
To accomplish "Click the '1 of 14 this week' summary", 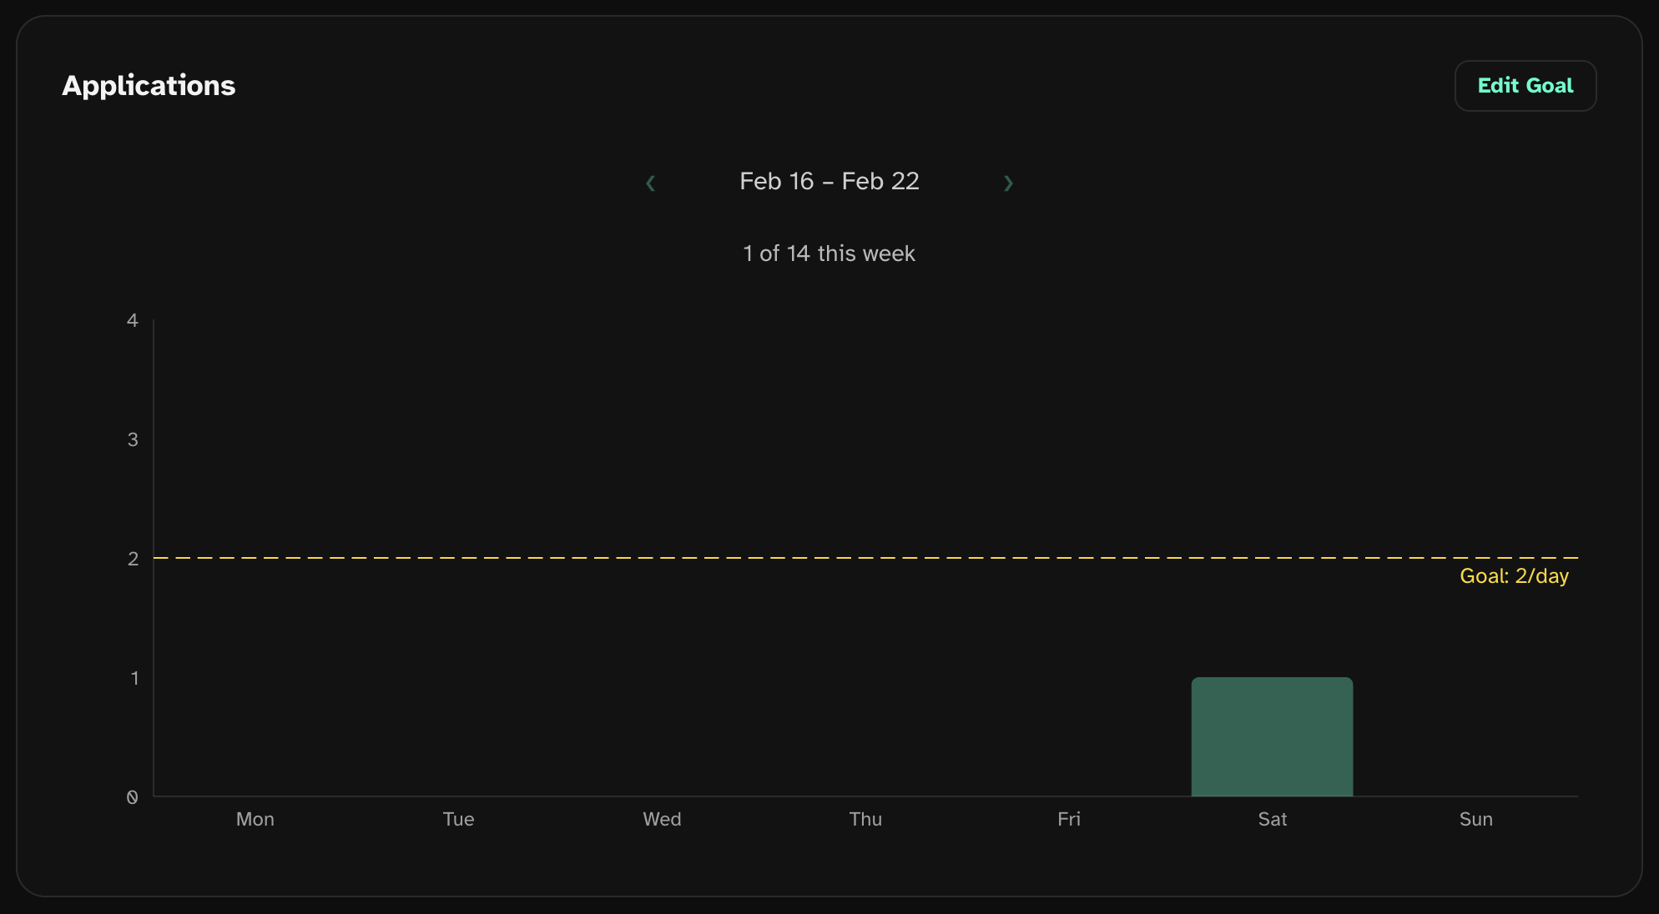I will pos(829,254).
